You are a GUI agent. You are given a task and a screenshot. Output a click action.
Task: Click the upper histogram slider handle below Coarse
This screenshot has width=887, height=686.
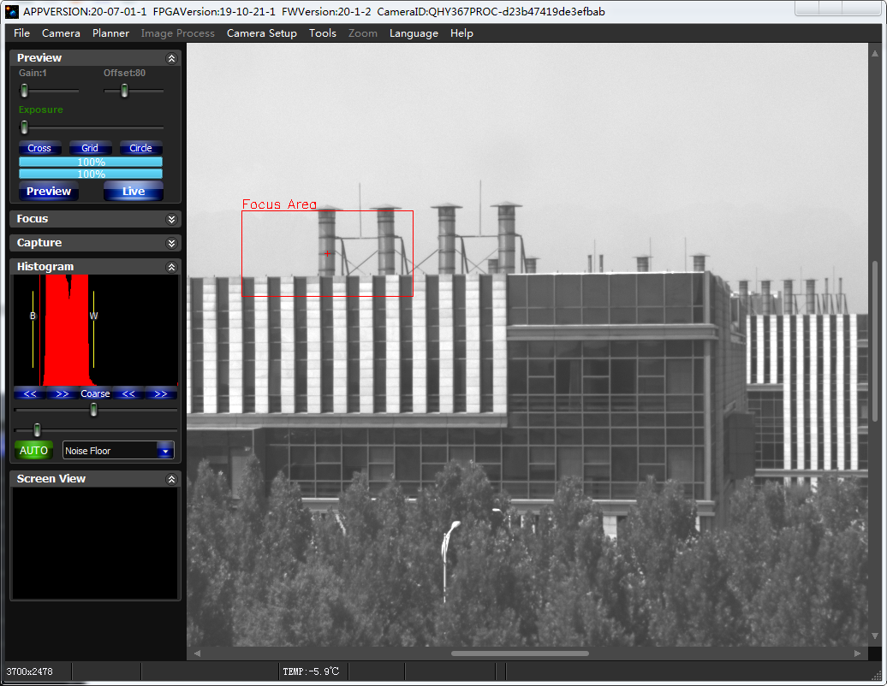(94, 410)
